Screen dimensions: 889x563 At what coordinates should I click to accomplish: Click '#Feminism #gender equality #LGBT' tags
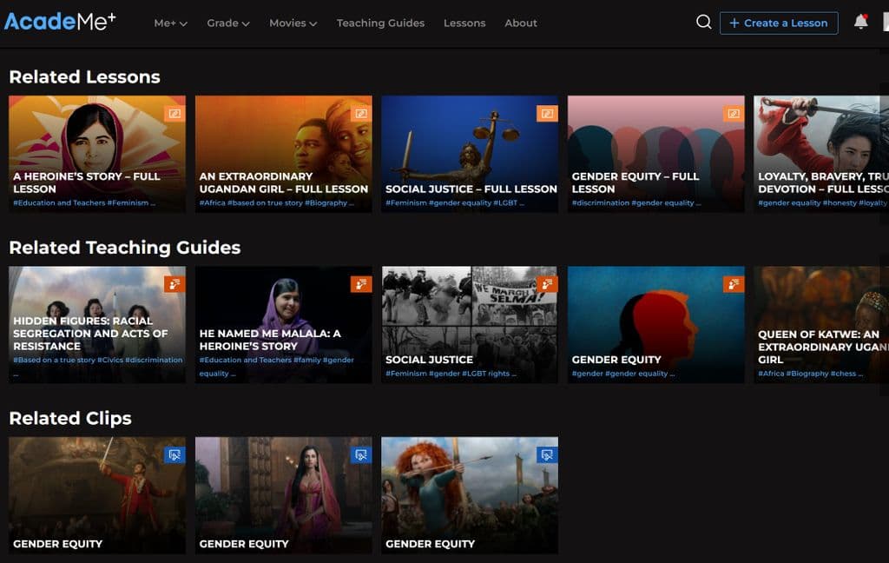455,203
